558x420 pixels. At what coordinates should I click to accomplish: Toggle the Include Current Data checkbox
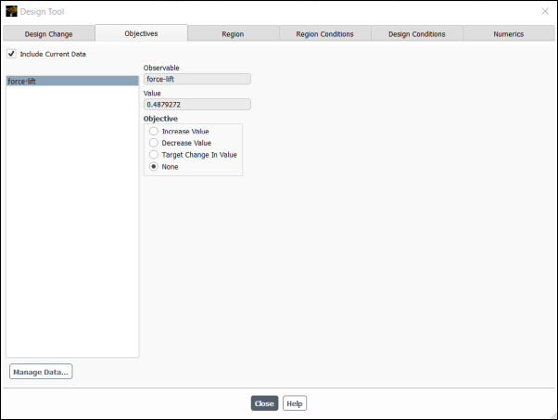11,54
